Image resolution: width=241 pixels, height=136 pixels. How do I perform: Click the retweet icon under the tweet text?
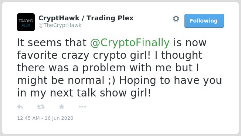click(x=41, y=107)
